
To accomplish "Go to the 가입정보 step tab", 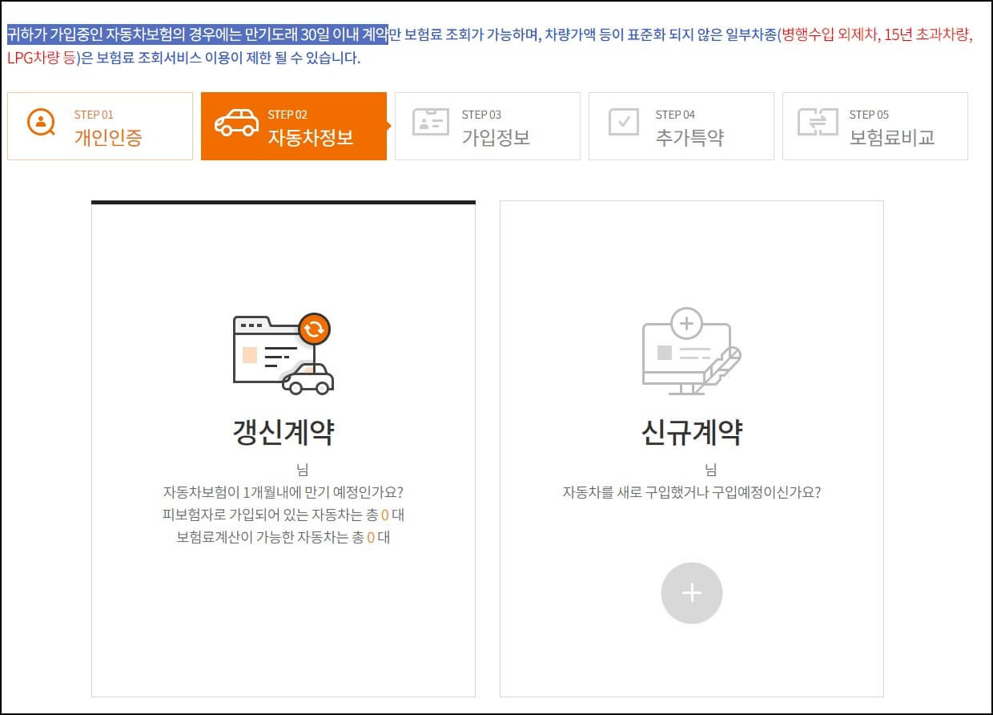I will click(488, 126).
